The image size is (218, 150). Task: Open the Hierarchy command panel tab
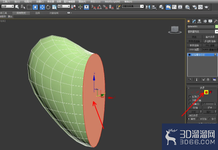199,21
